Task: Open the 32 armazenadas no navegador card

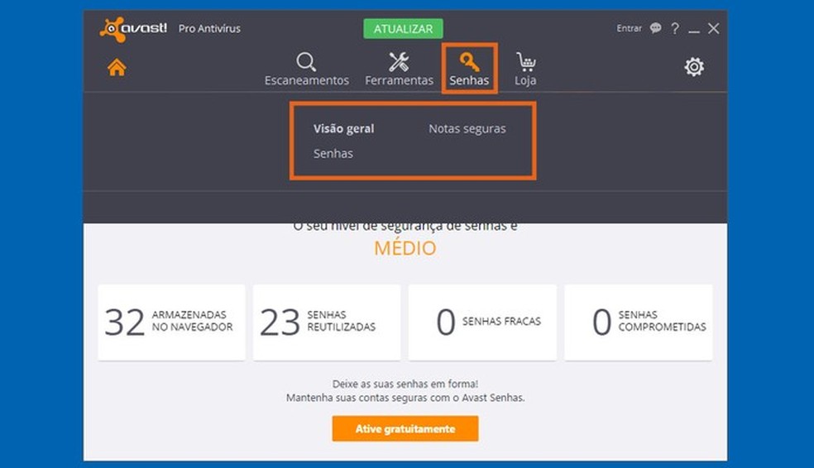Action: [171, 322]
